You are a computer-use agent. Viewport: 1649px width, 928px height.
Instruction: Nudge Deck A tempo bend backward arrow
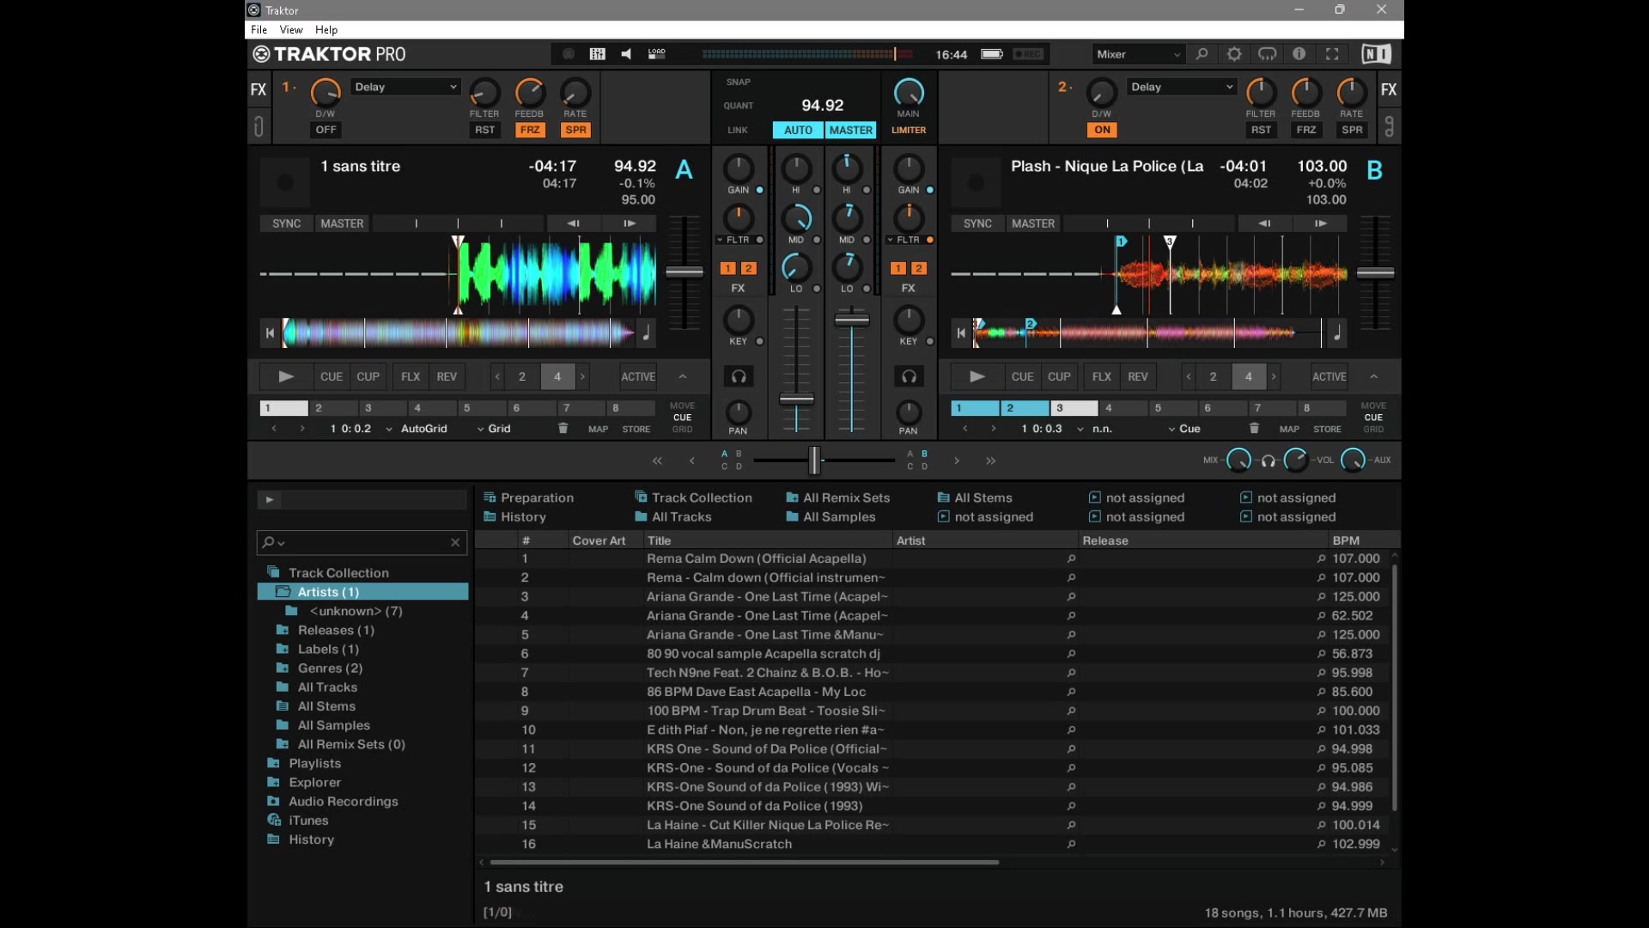[x=573, y=223]
